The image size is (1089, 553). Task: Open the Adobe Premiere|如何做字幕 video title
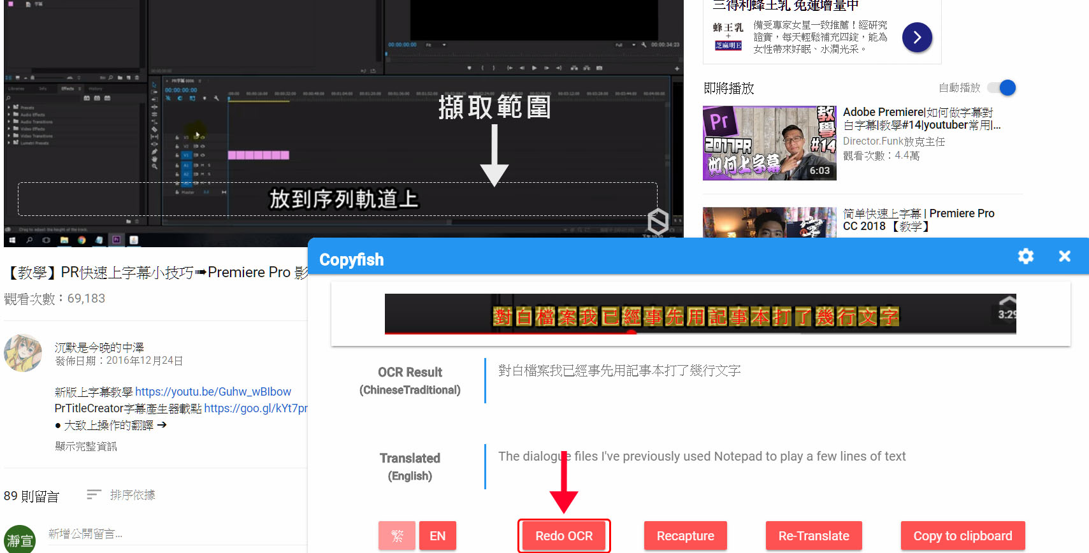pos(921,118)
